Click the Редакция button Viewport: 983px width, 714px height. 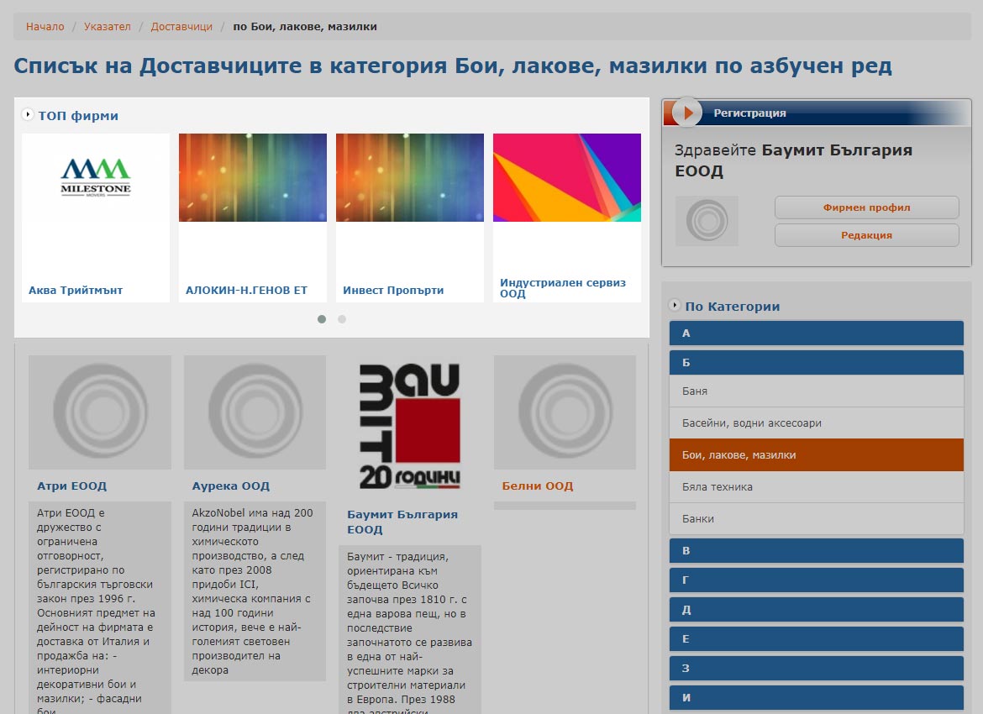coord(867,235)
